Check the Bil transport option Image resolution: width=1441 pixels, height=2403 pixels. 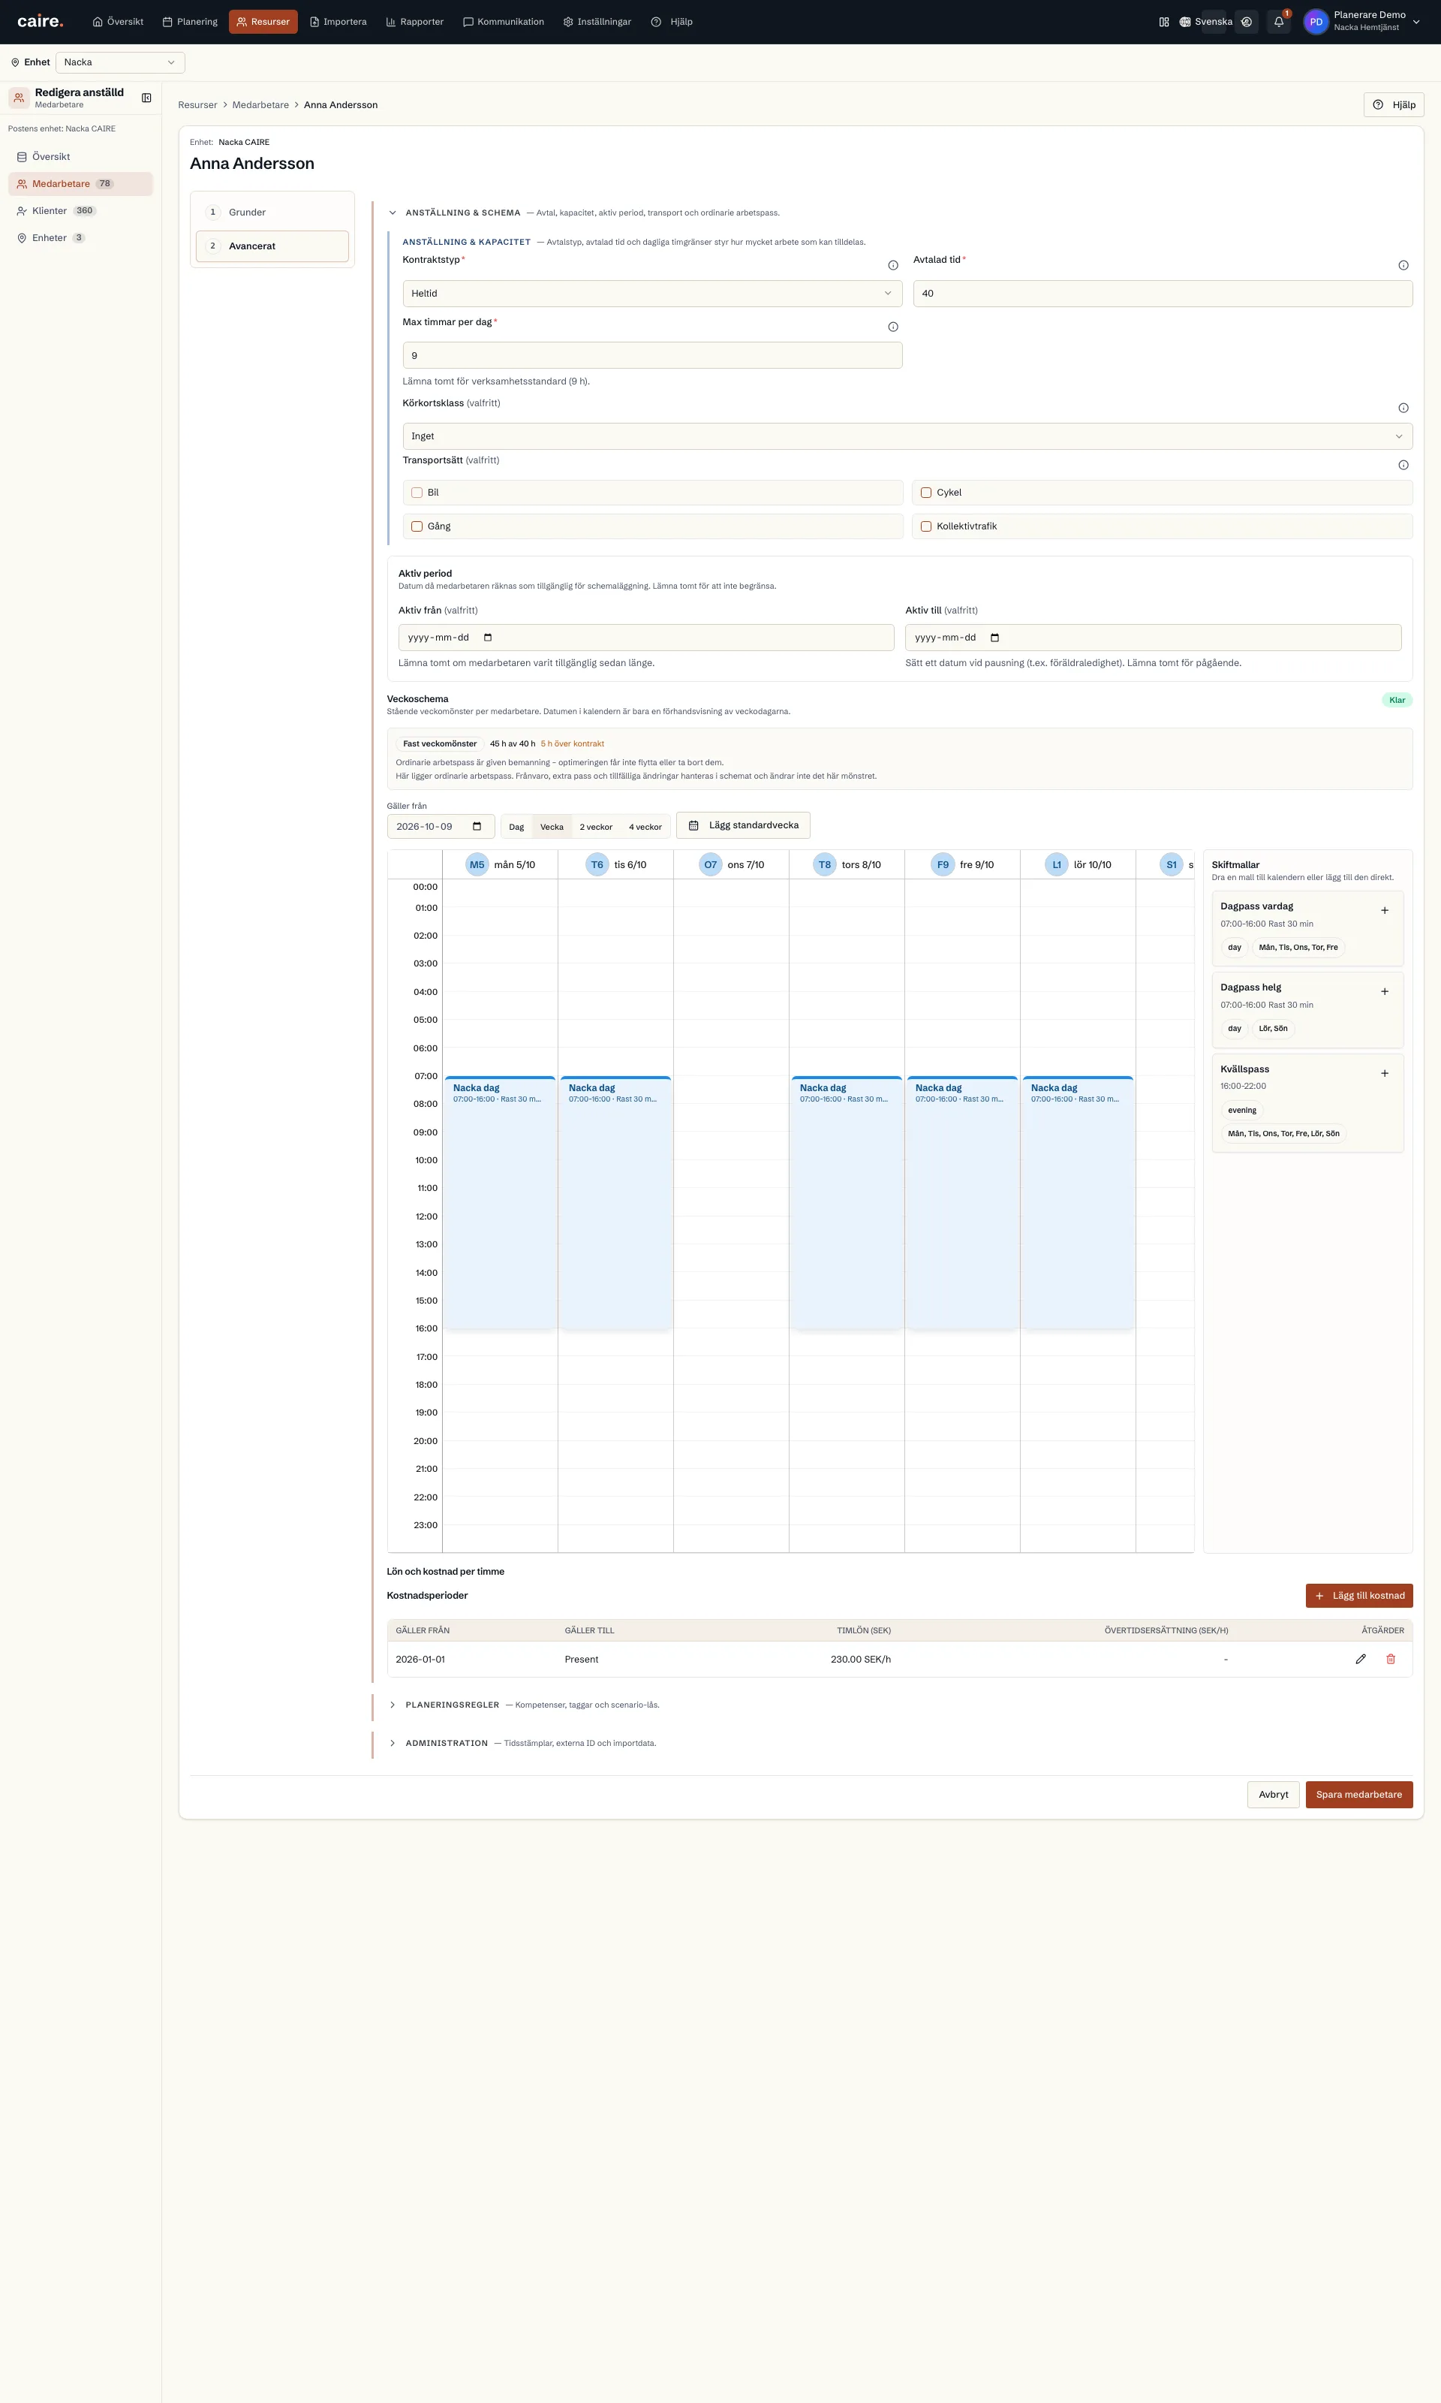coord(417,493)
